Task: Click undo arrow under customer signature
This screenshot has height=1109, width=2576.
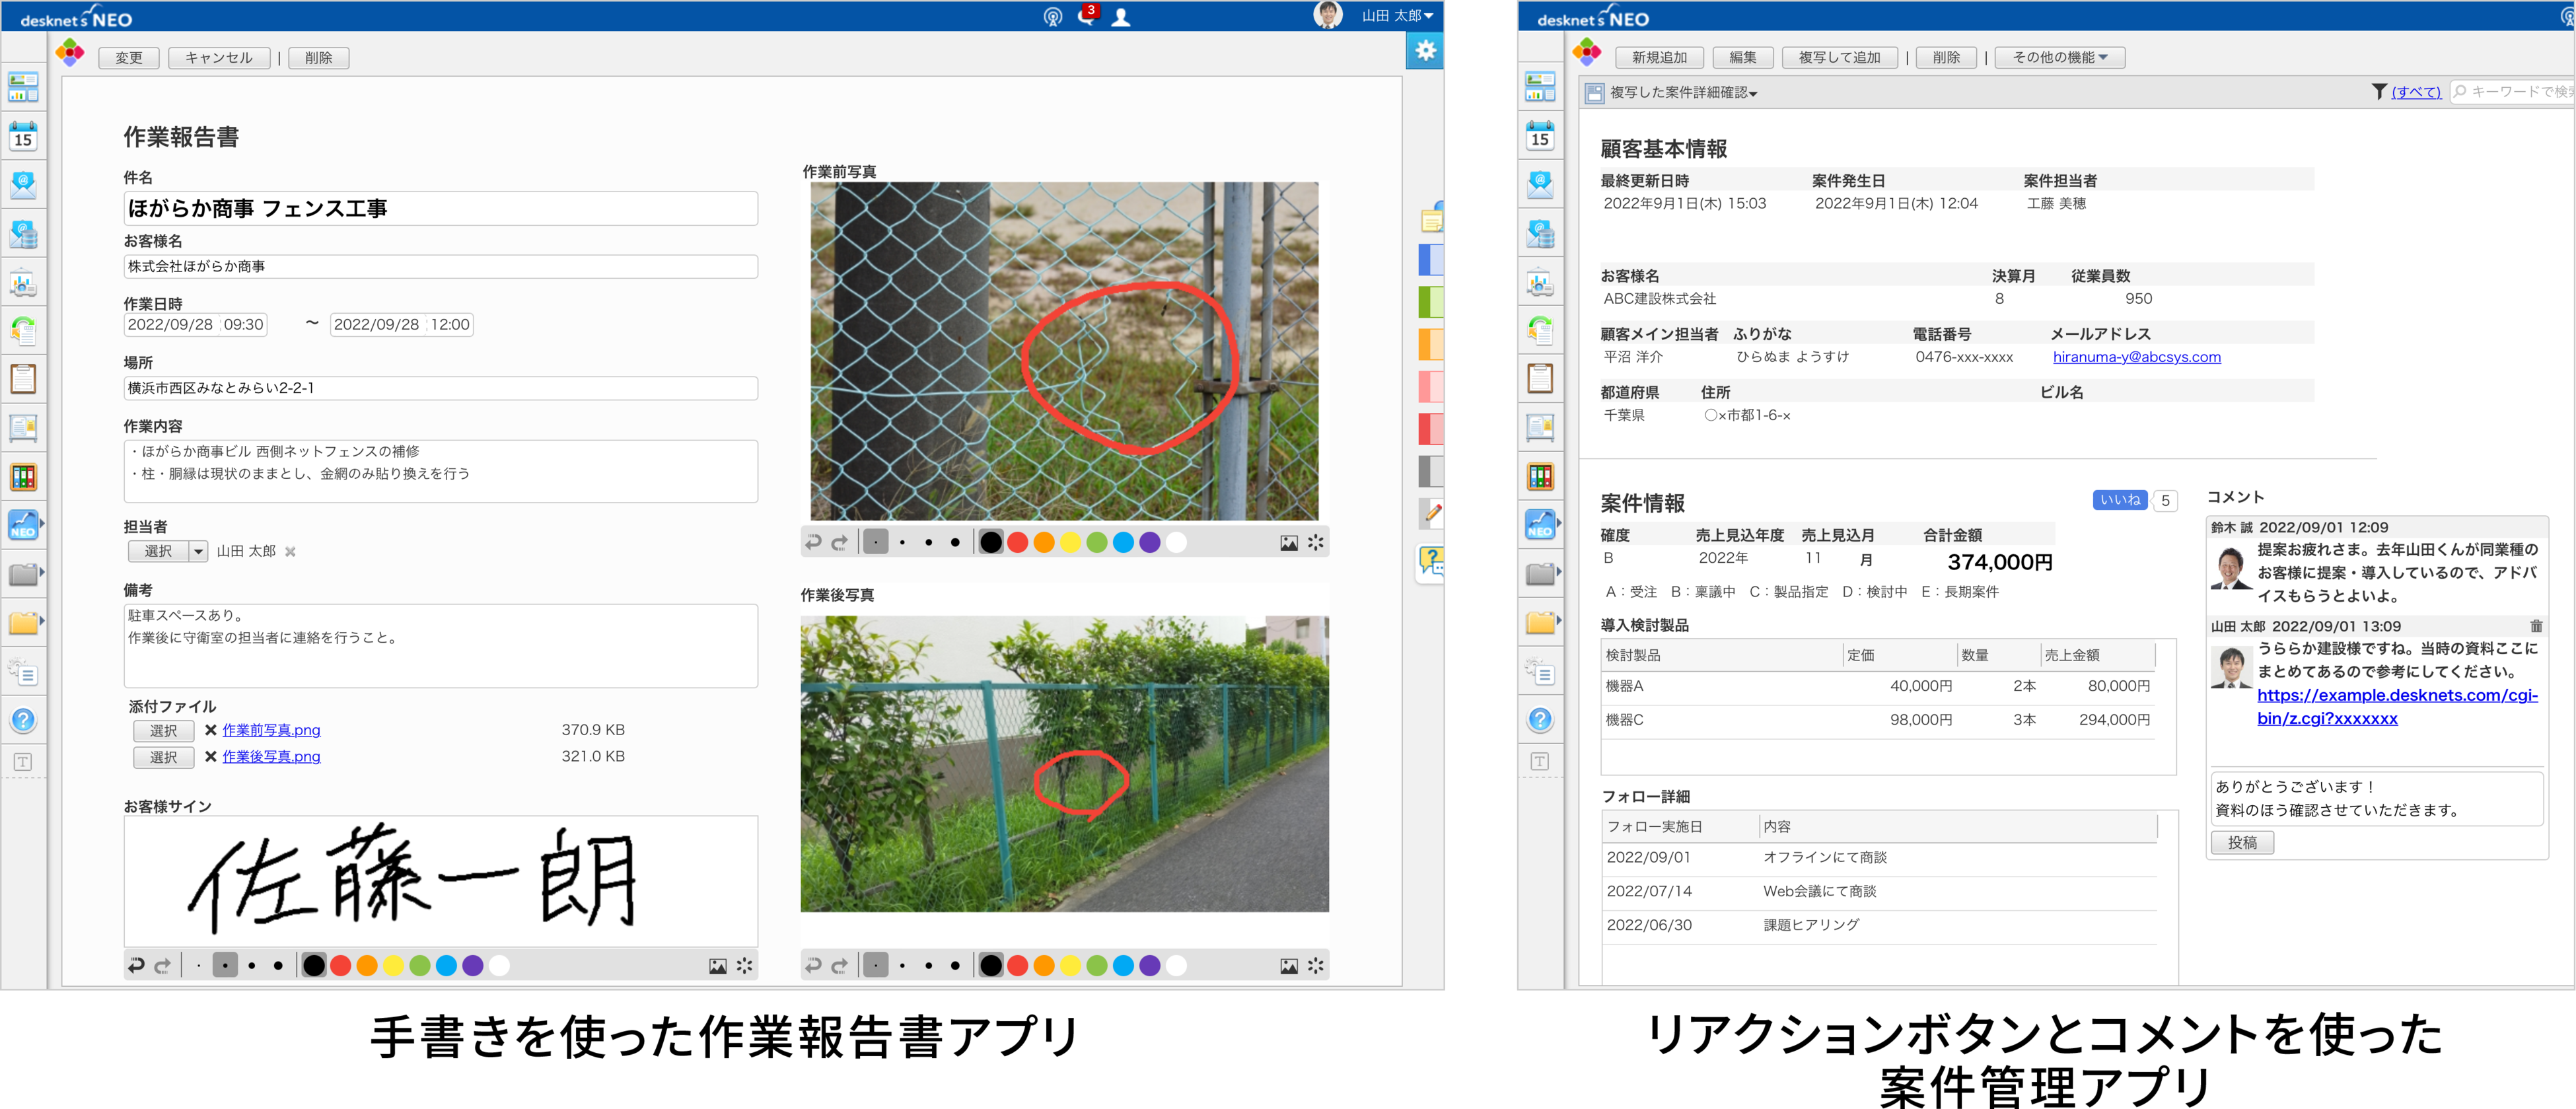Action: (136, 965)
